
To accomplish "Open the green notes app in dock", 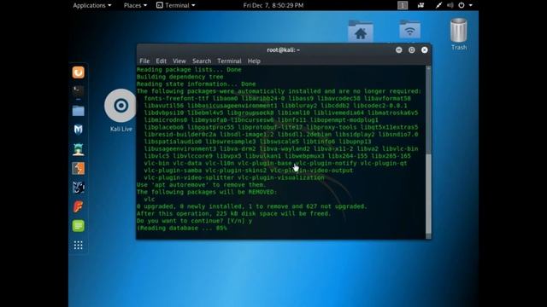I will pyautogui.click(x=78, y=226).
